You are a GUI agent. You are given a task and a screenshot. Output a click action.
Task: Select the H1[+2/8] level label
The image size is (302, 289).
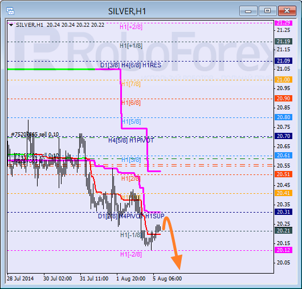[x=131, y=27]
